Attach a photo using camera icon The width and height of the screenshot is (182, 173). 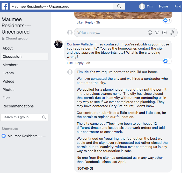pyautogui.click(x=157, y=33)
